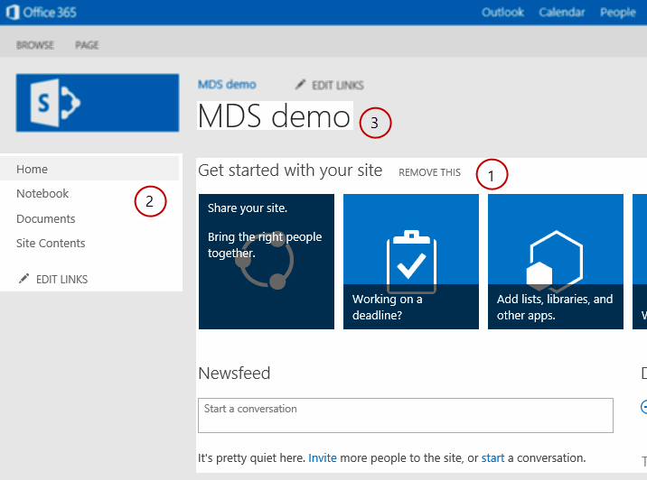Click the Share your site tile
Image resolution: width=647 pixels, height=480 pixels.
(x=267, y=262)
